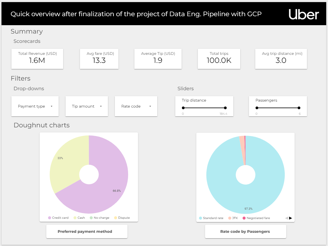Click the back arrow on the rate code legend
Screen dimensions: 328x246
(286, 218)
